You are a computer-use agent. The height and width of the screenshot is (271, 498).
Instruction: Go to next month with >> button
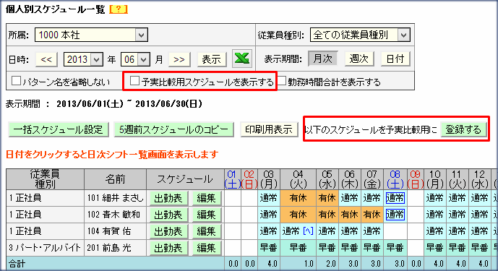coord(179,59)
